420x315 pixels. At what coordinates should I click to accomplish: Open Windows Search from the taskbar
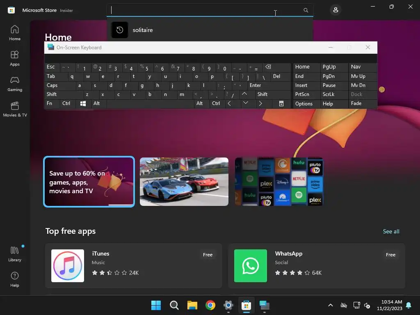[174, 305]
